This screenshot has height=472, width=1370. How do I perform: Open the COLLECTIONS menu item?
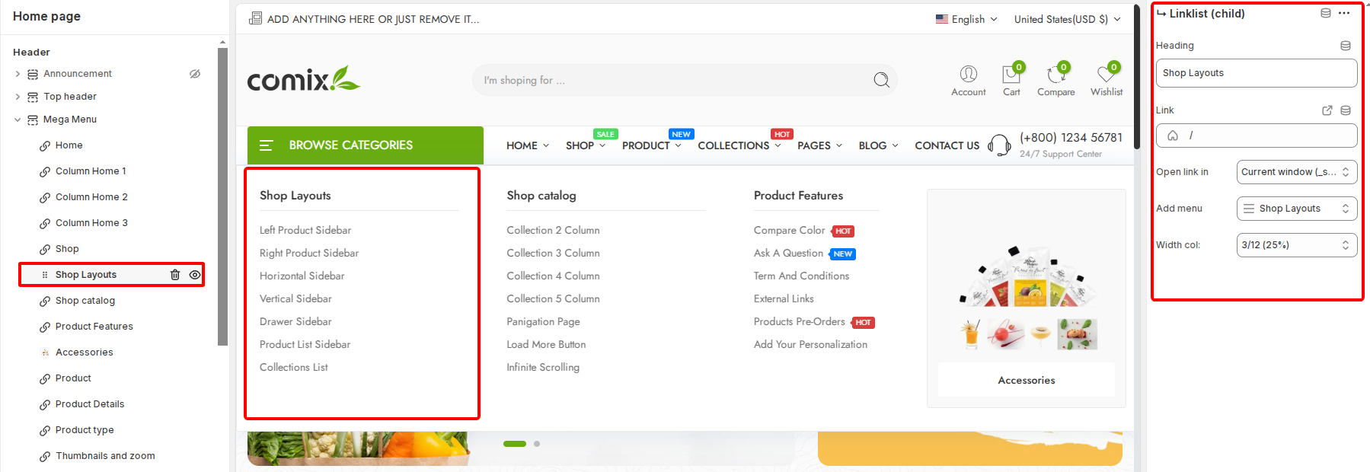[x=733, y=145]
